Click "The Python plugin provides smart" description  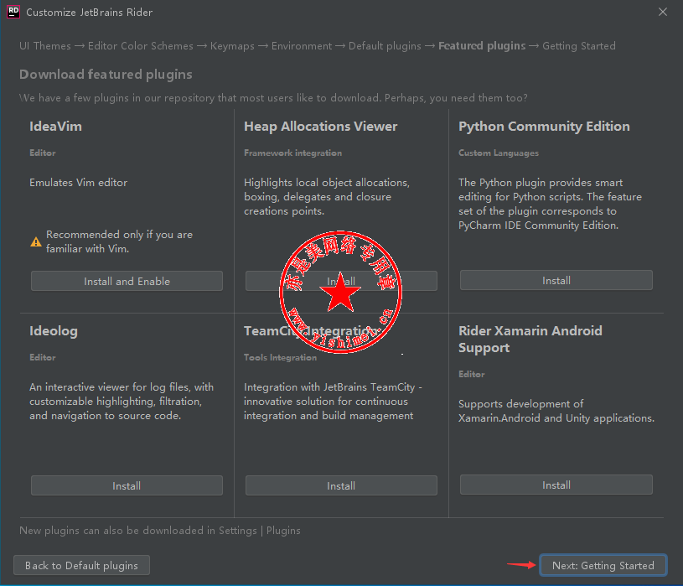(x=550, y=204)
